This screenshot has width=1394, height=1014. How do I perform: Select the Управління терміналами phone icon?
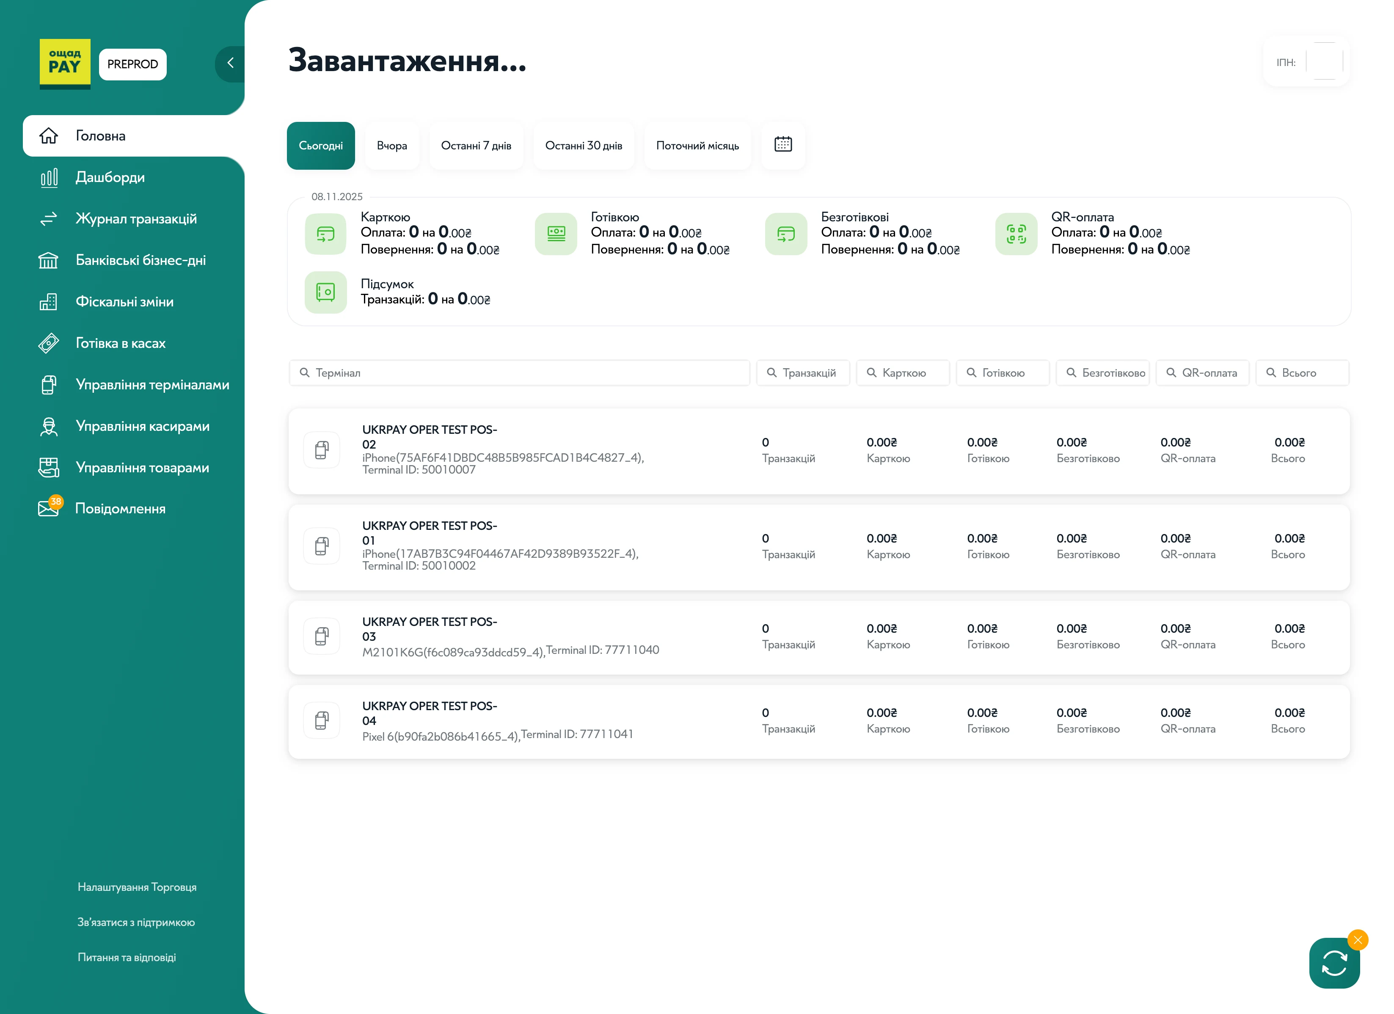(49, 384)
